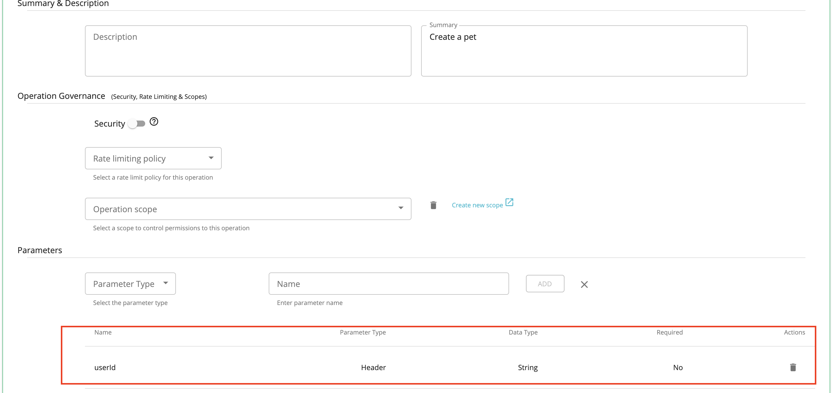This screenshot has width=835, height=393.
Task: Dismiss the new parameter form with the X icon
Action: point(584,285)
